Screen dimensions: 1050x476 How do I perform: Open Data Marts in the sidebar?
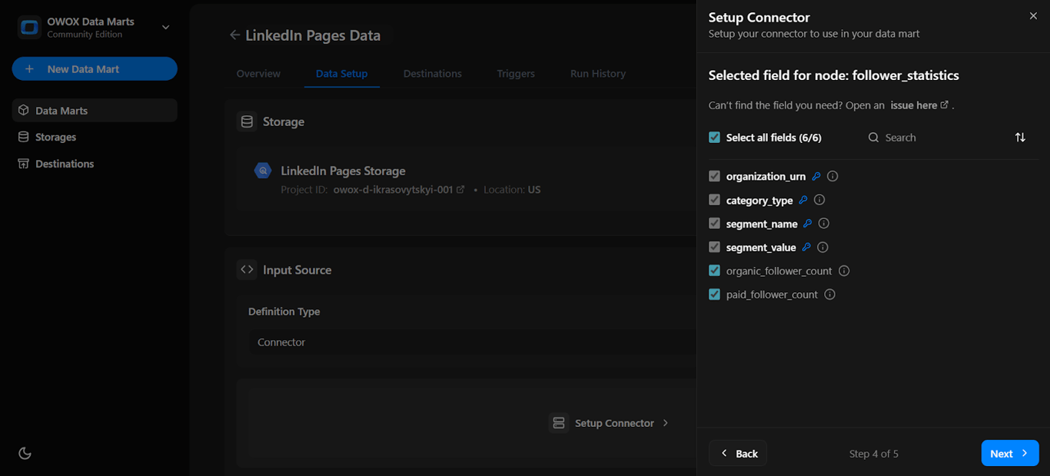click(x=95, y=110)
